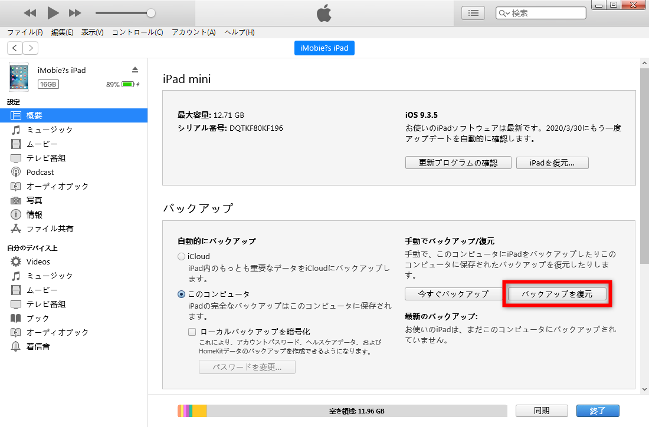Screen dimensions: 649x427
Task: Select the iCloud backup radio button
Action: coord(181,257)
